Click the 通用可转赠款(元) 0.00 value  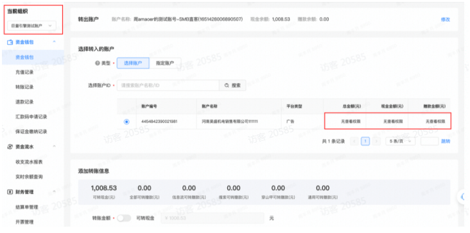coord(323,188)
